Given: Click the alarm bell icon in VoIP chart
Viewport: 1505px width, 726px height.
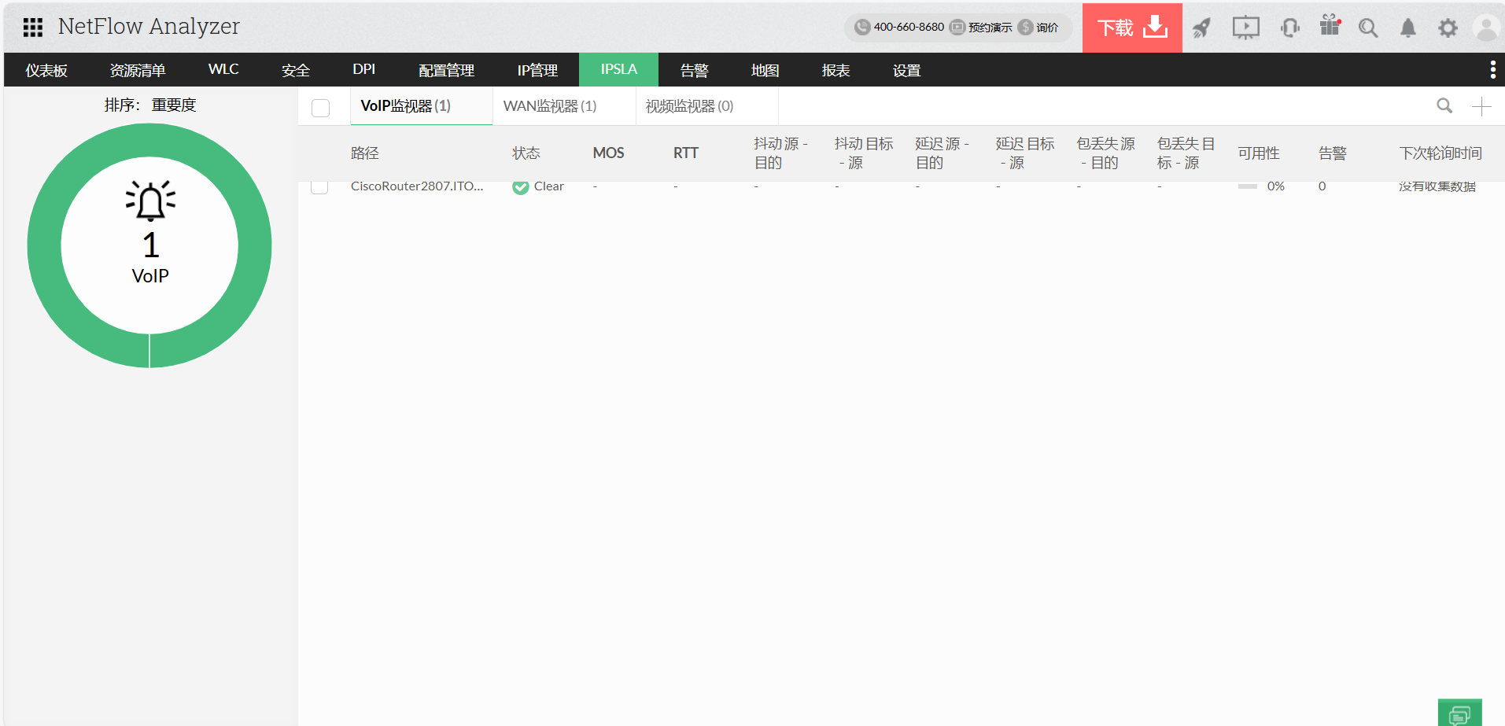Looking at the screenshot, I should [x=150, y=201].
